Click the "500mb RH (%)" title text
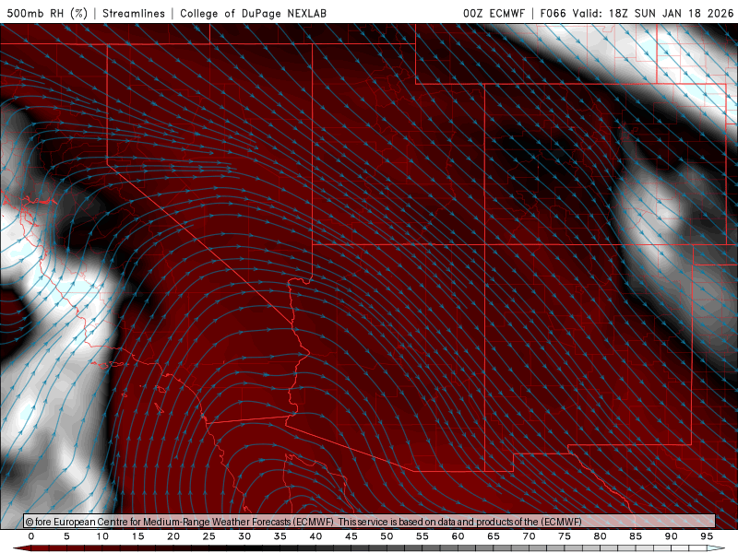The height and width of the screenshot is (553, 738). [x=48, y=13]
